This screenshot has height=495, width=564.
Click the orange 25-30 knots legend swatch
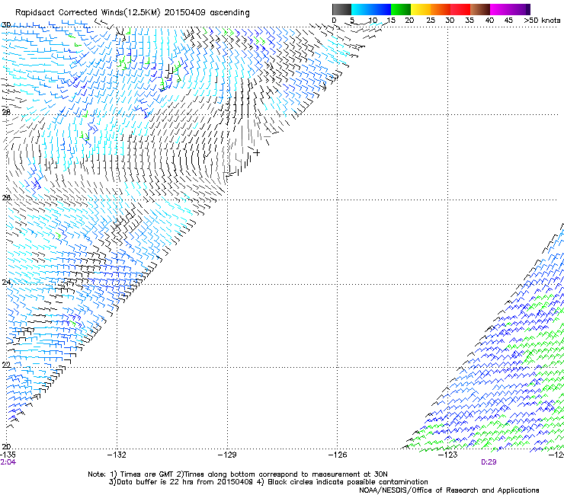click(441, 9)
